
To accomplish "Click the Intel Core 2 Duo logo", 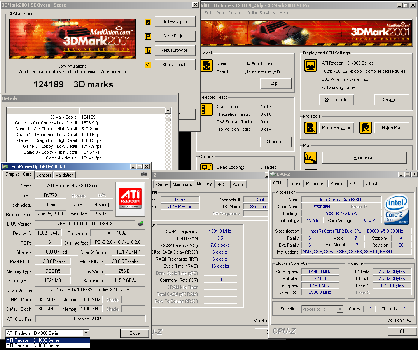I will tap(397, 210).
